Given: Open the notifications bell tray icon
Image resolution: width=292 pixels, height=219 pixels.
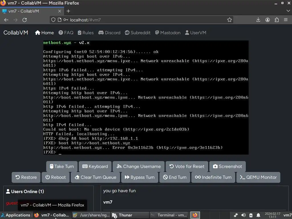Looking at the screenshot, I should 258,215.
